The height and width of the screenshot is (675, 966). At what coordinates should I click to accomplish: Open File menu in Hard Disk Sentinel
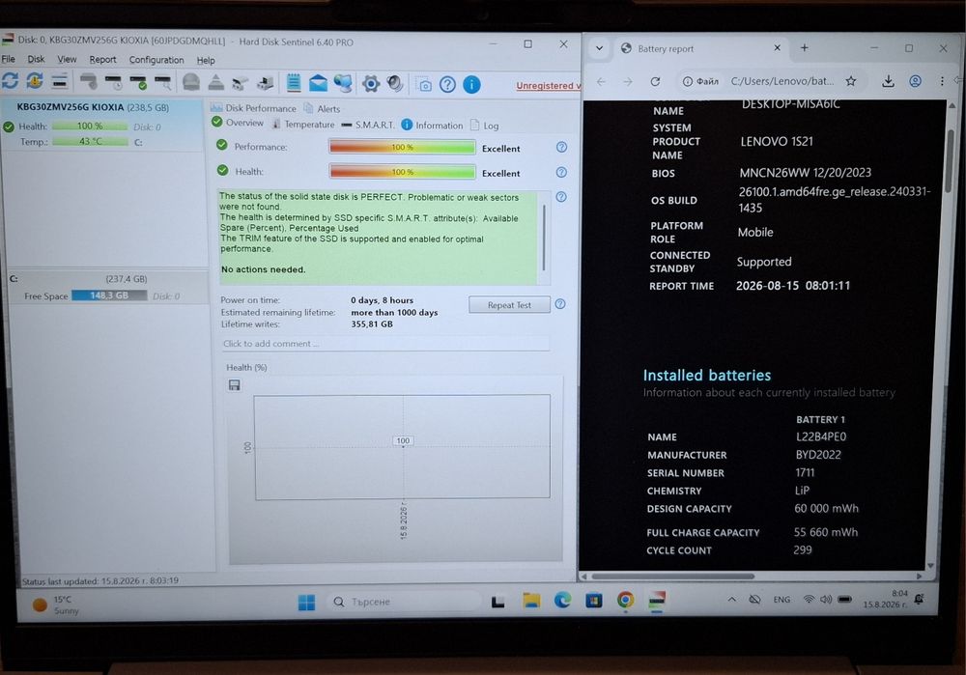[9, 59]
